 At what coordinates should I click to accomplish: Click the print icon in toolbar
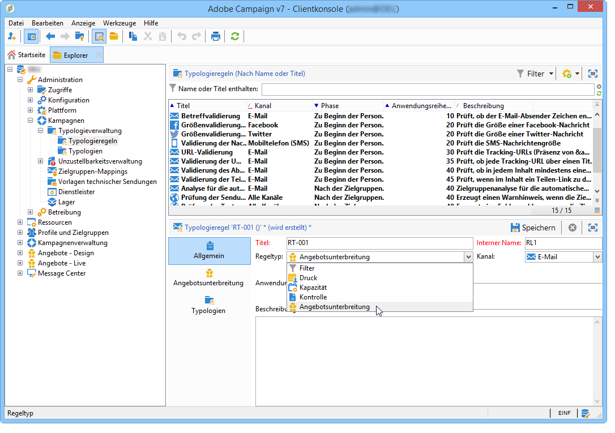215,37
